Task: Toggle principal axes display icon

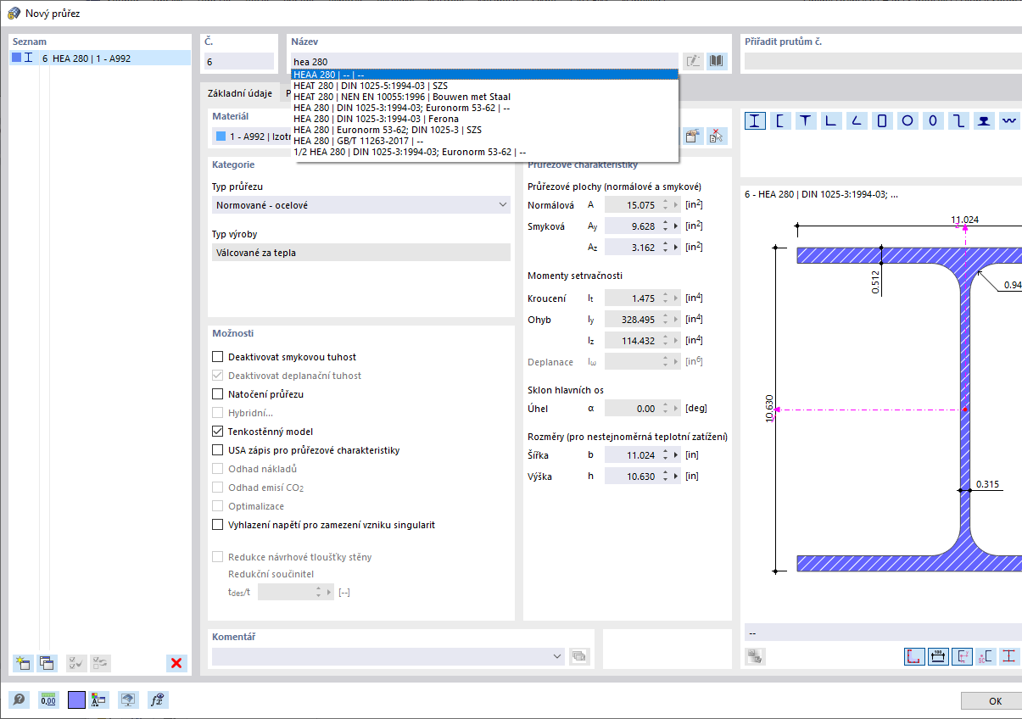Action: (962, 656)
